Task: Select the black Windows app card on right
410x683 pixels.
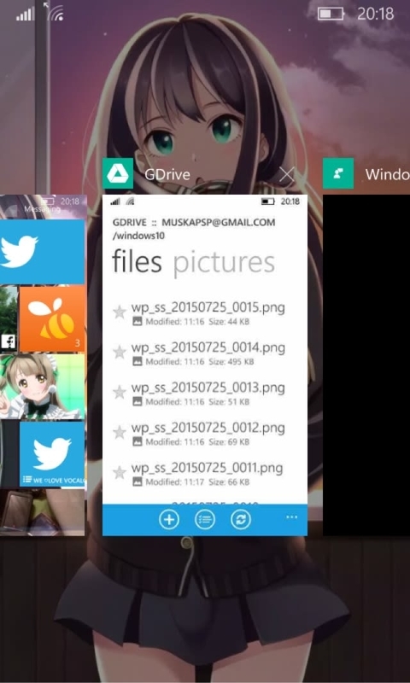Action: pyautogui.click(x=366, y=365)
